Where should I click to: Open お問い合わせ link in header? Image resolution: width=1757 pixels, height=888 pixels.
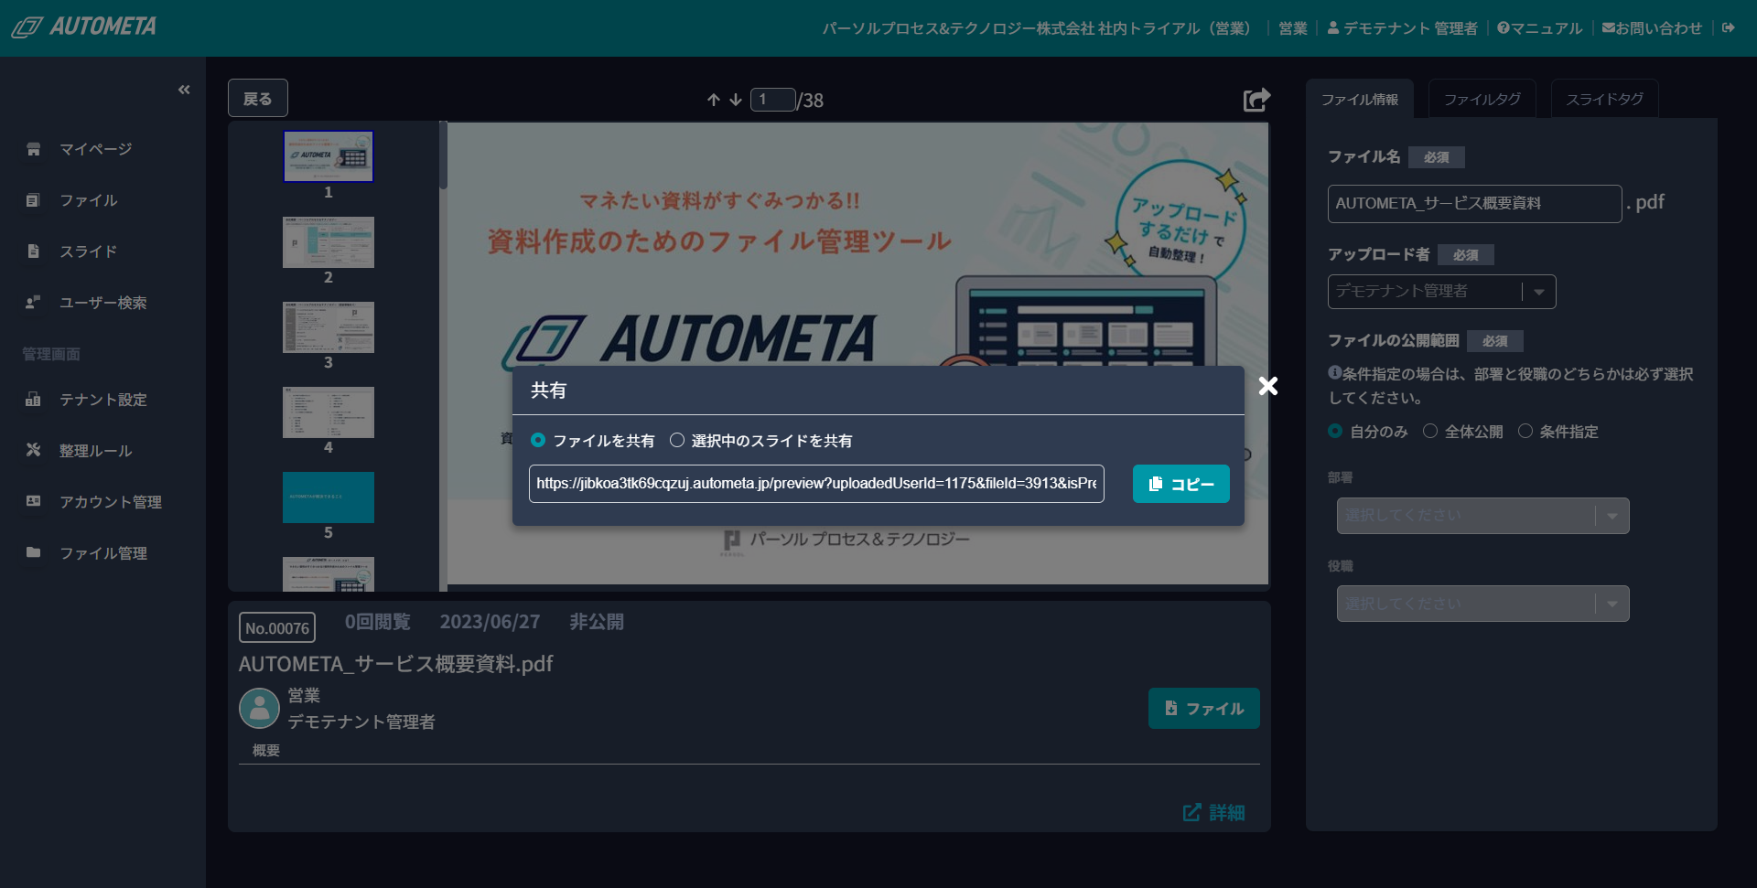[1652, 28]
